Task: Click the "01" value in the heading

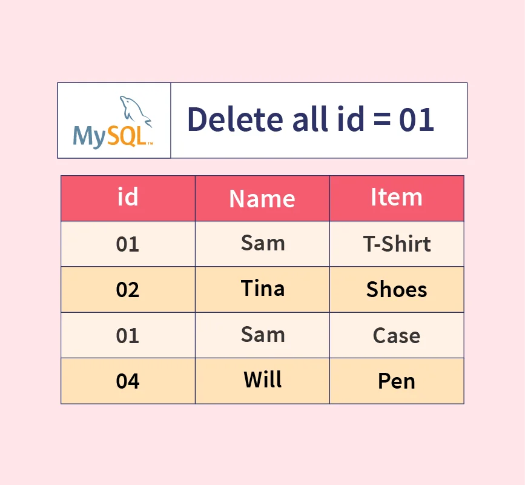Action: pos(417,119)
